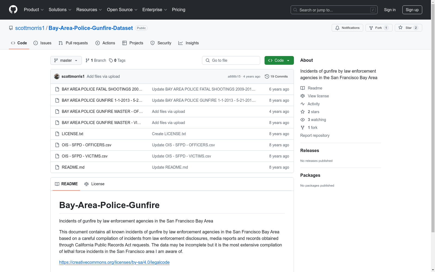This screenshot has height=272, width=435.
Task: Expand the Product menu
Action: [x=34, y=10]
